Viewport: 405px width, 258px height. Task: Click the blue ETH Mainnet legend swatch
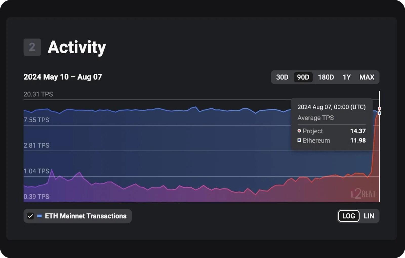coord(39,216)
